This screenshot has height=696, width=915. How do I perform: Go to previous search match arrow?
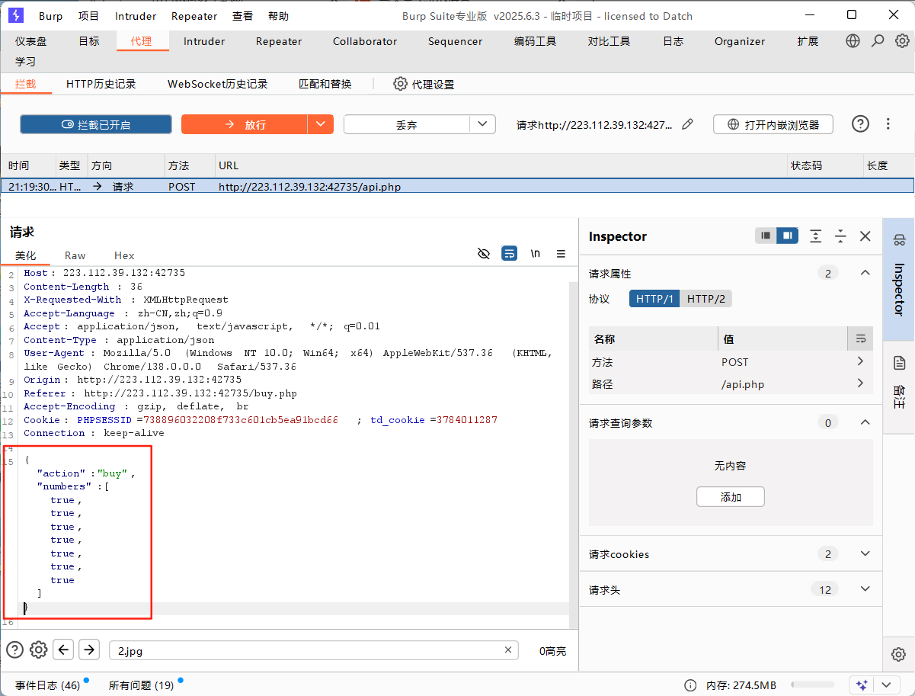click(x=64, y=649)
